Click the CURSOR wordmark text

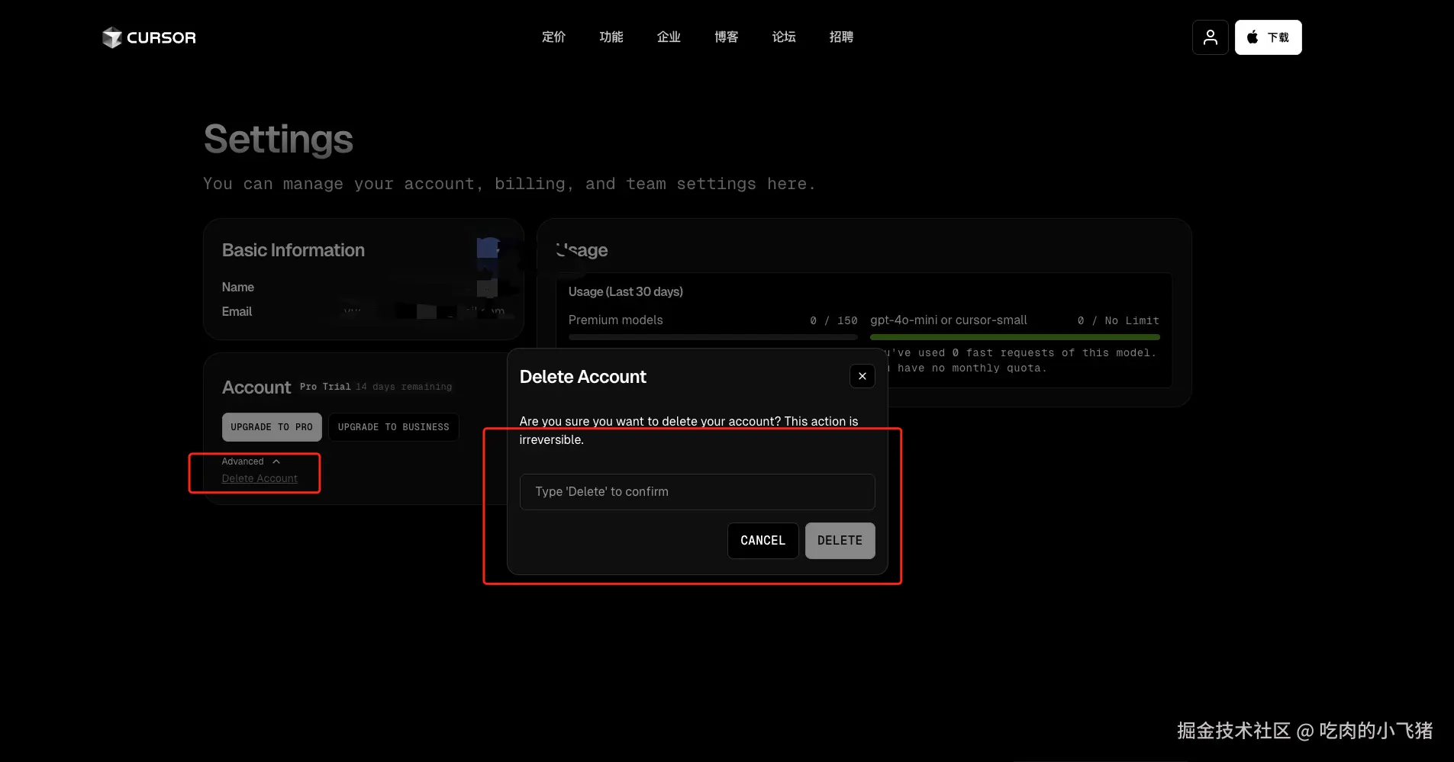[x=161, y=37]
